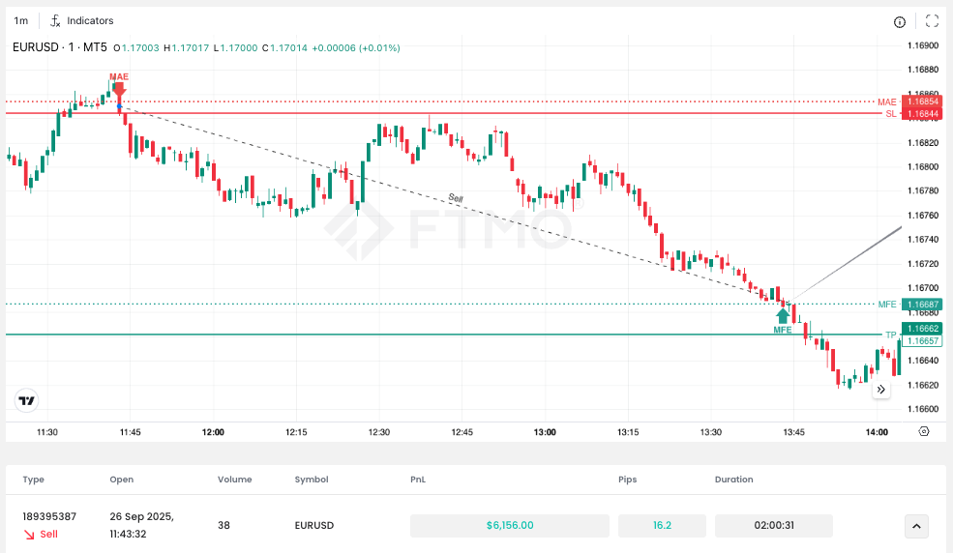Select the TP price label 1.16662
The image size is (953, 553).
[x=923, y=329]
